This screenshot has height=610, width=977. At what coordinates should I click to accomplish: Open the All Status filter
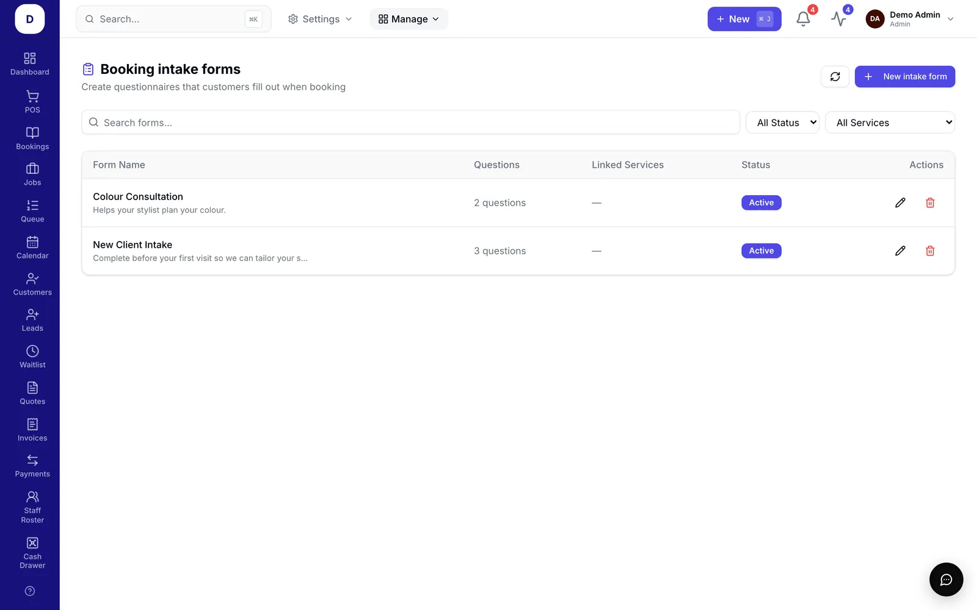(783, 123)
